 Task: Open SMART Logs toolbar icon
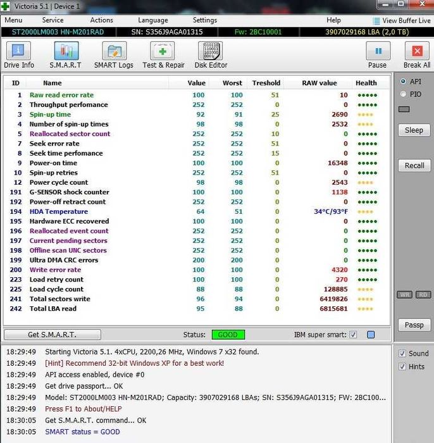[115, 51]
